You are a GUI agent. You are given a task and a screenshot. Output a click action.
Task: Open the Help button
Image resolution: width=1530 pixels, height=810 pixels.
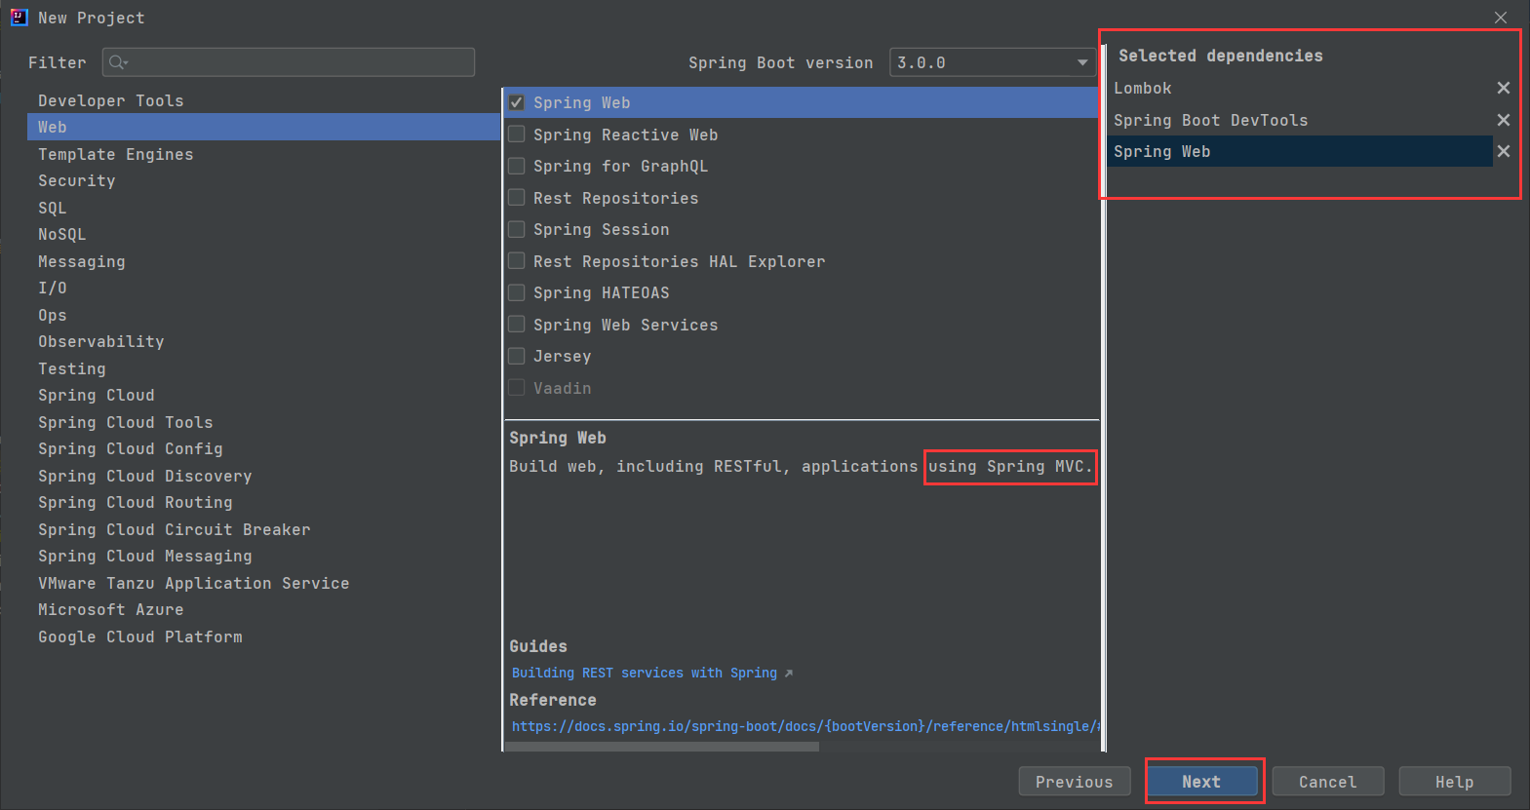[1455, 782]
